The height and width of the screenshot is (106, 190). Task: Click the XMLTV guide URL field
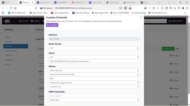coord(94,96)
